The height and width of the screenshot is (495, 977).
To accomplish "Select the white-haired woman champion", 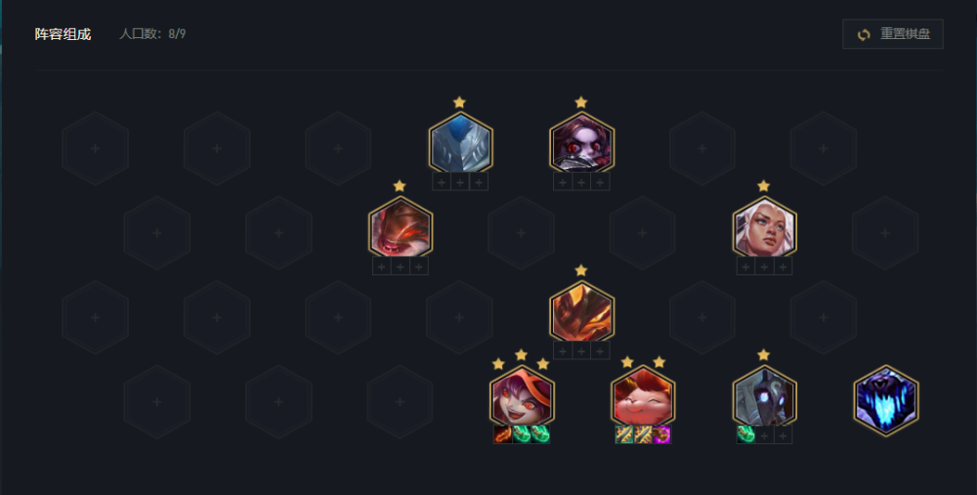I will (764, 227).
